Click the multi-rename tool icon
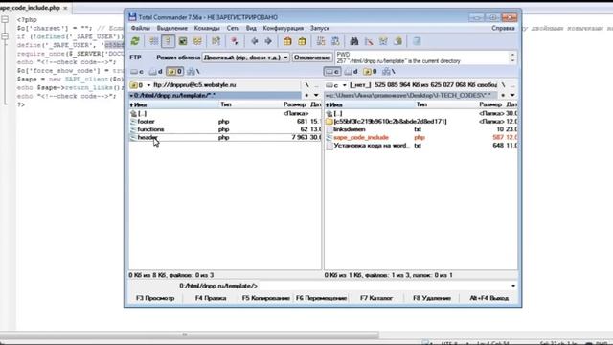 coord(369,41)
